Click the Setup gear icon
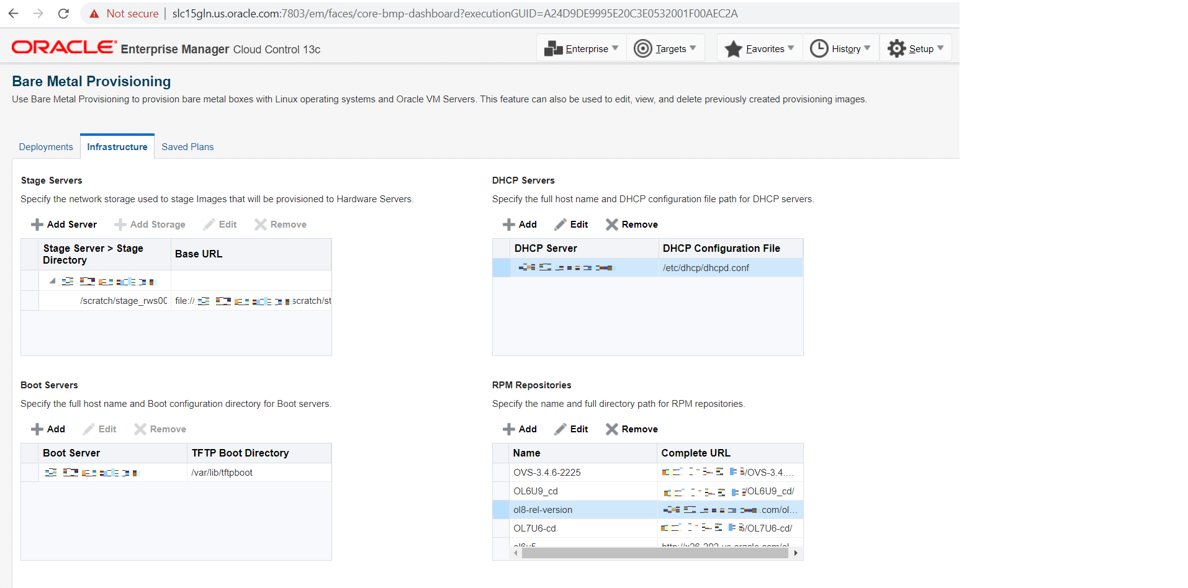 [x=896, y=48]
